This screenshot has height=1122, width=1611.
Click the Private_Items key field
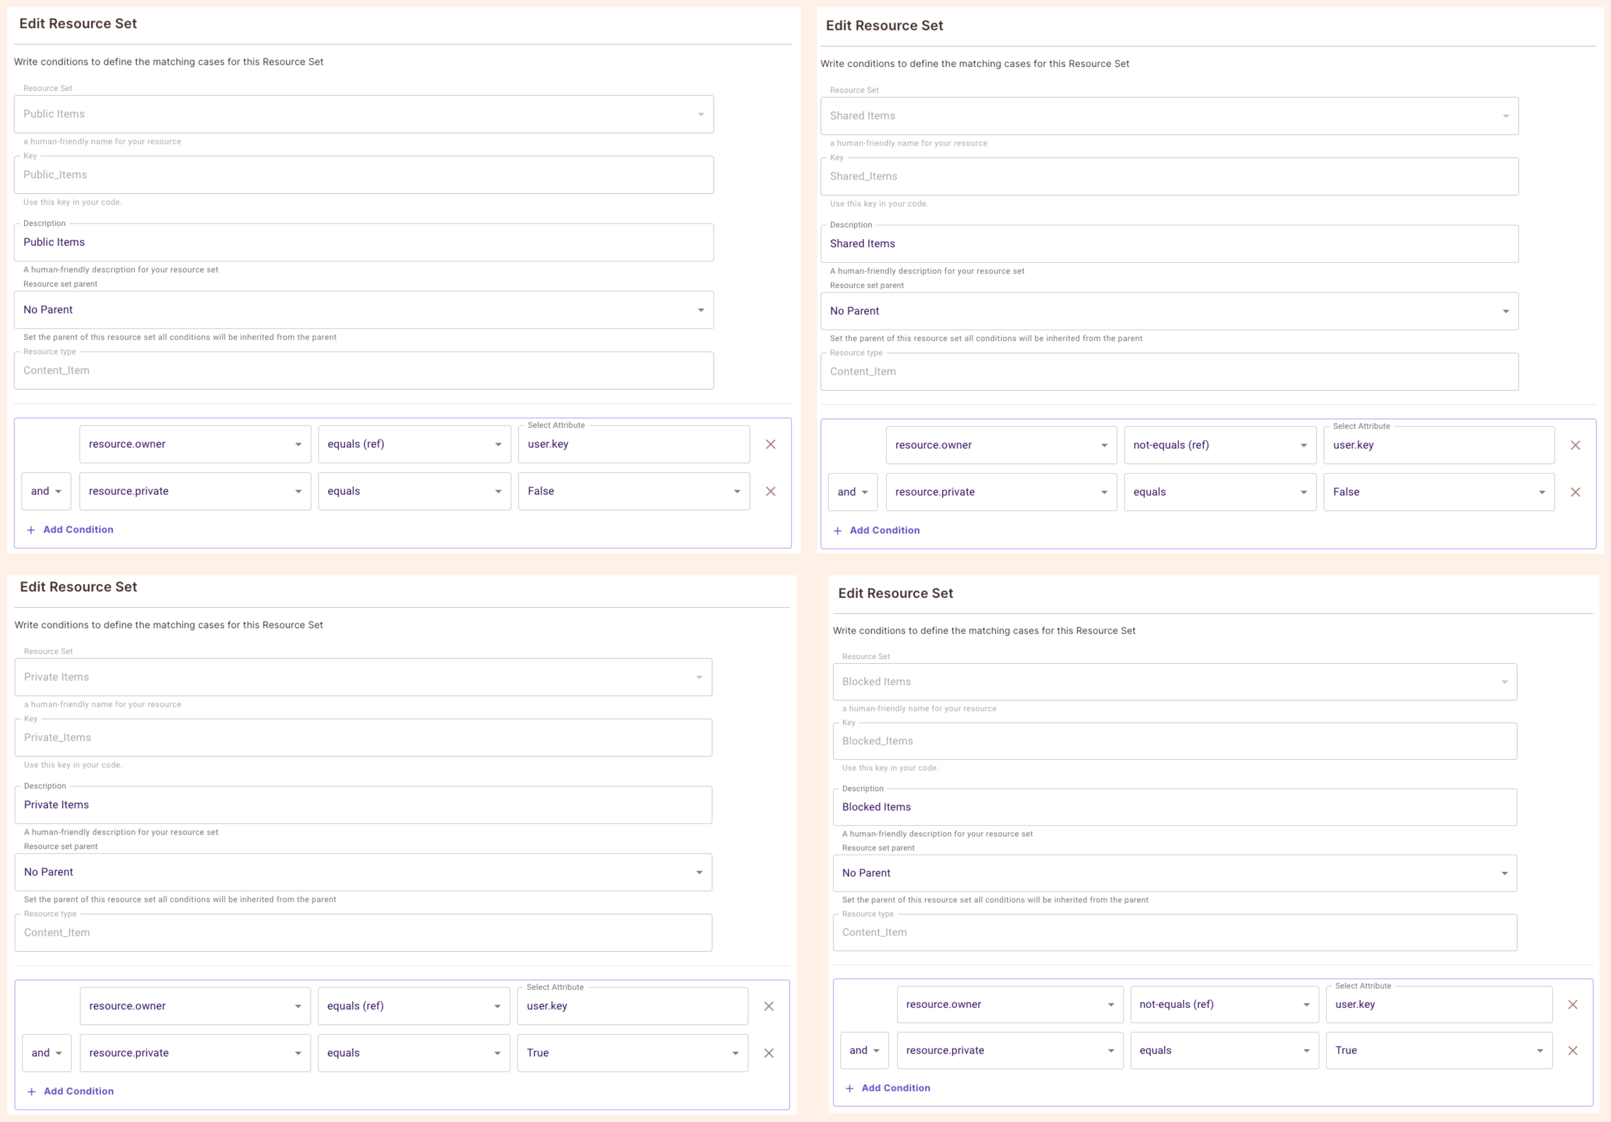click(363, 738)
